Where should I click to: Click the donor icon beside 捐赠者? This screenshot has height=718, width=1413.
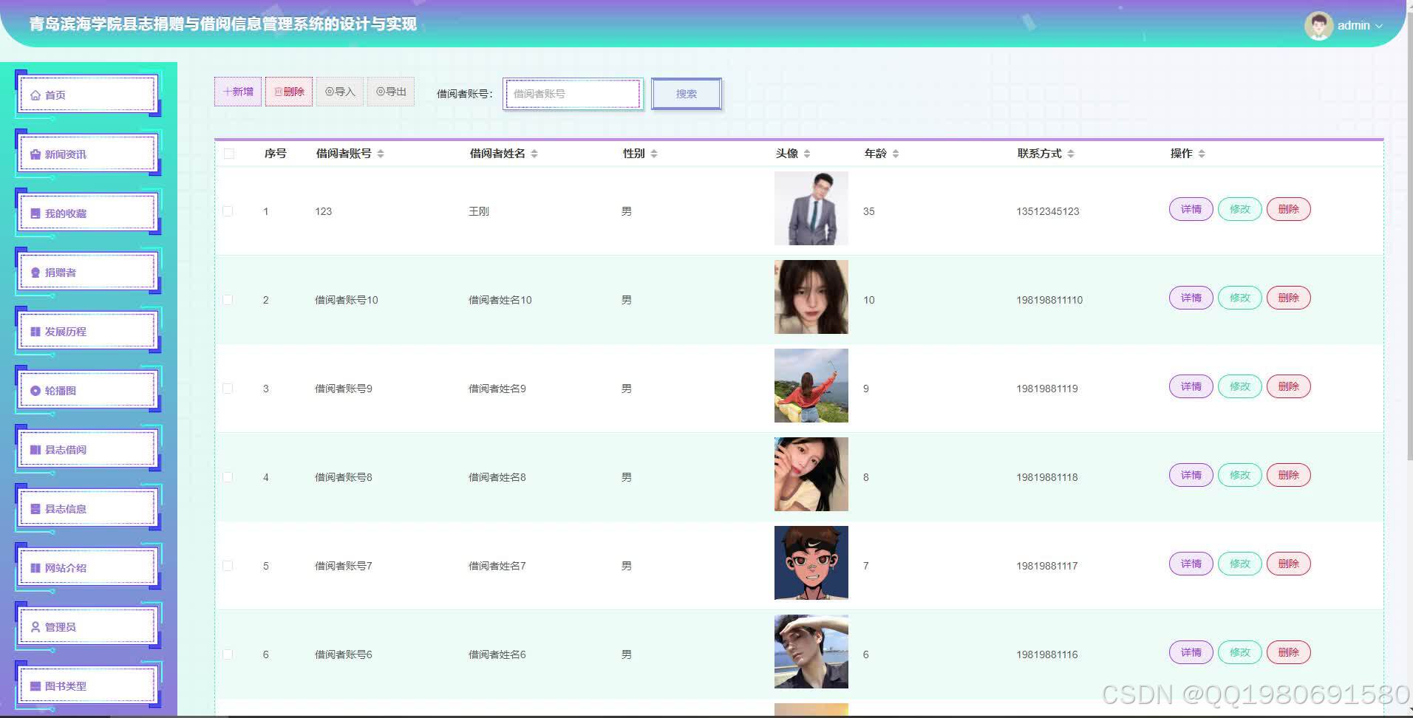[35, 273]
